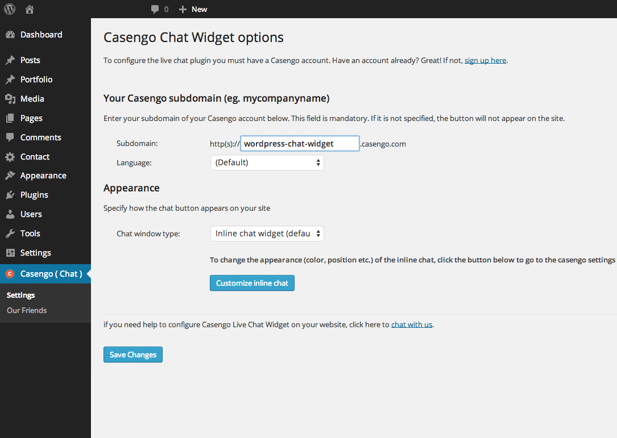Click the Posts pin icon
Viewport: 617px width, 438px height.
[10, 60]
